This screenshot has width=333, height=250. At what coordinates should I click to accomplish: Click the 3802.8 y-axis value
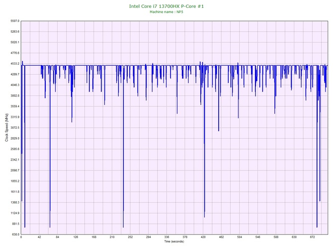pyautogui.click(x=15, y=95)
